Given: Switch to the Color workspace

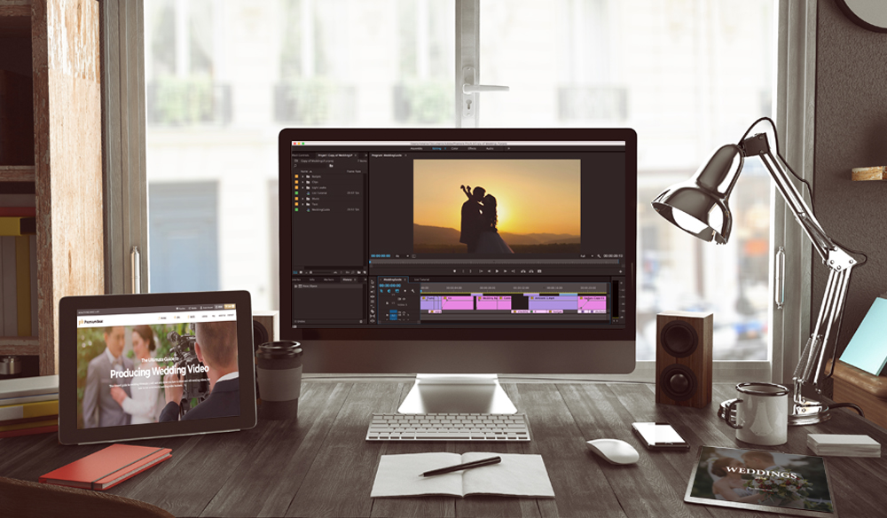Looking at the screenshot, I should (455, 148).
